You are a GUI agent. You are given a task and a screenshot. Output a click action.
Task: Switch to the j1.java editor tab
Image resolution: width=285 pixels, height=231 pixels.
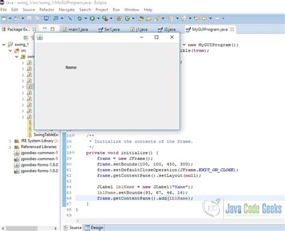pyautogui.click(x=139, y=29)
